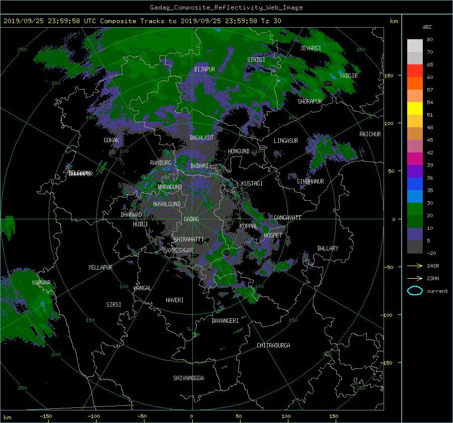Click the NAVALGUND city label
The image size is (453, 423).
pos(167,204)
